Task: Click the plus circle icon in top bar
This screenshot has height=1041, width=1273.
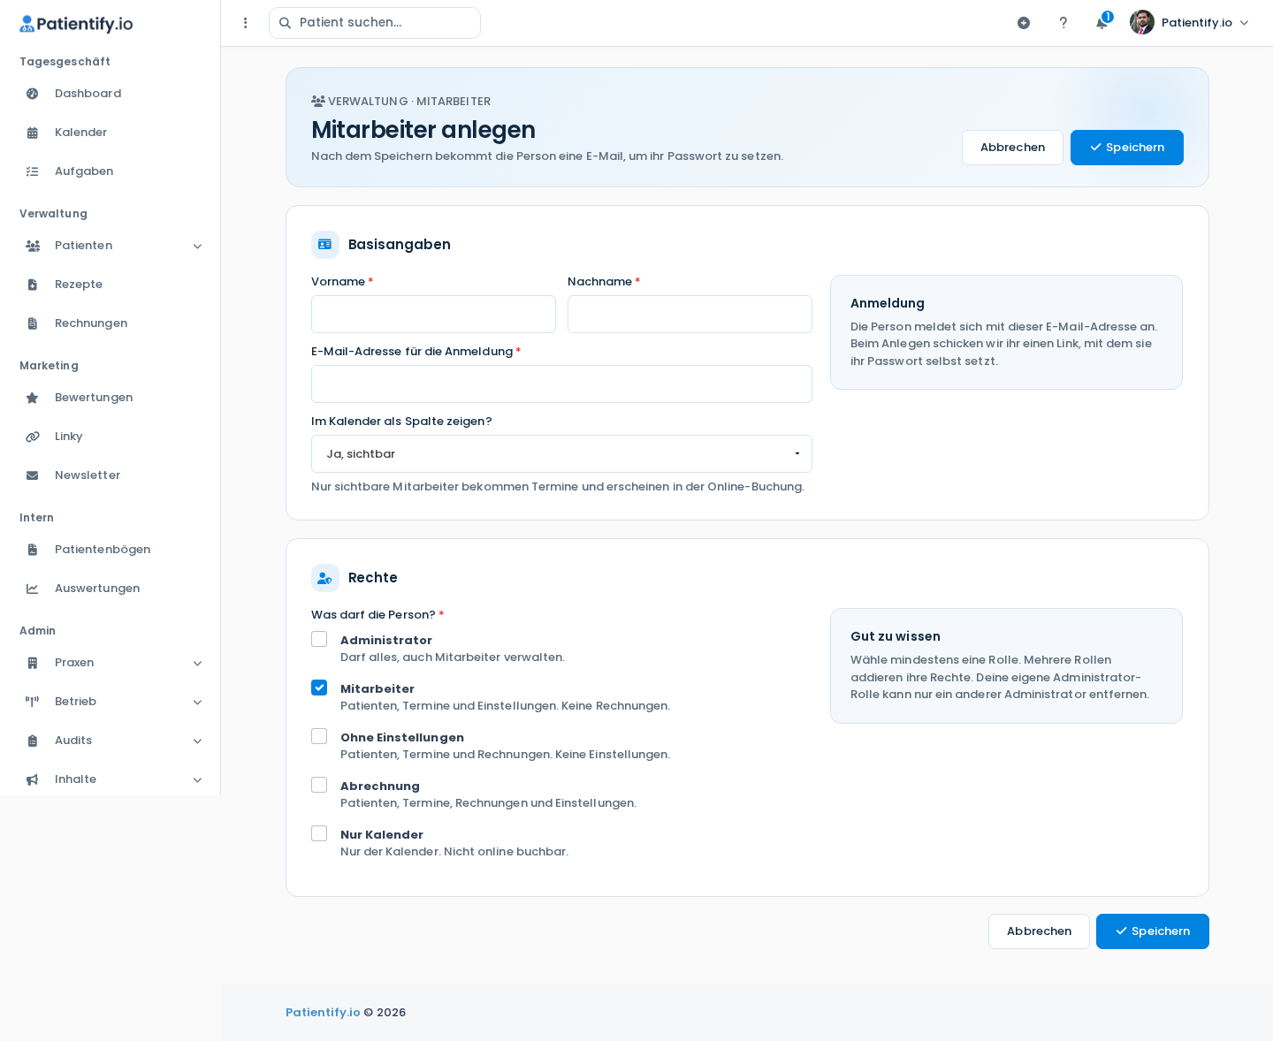Action: [1024, 23]
